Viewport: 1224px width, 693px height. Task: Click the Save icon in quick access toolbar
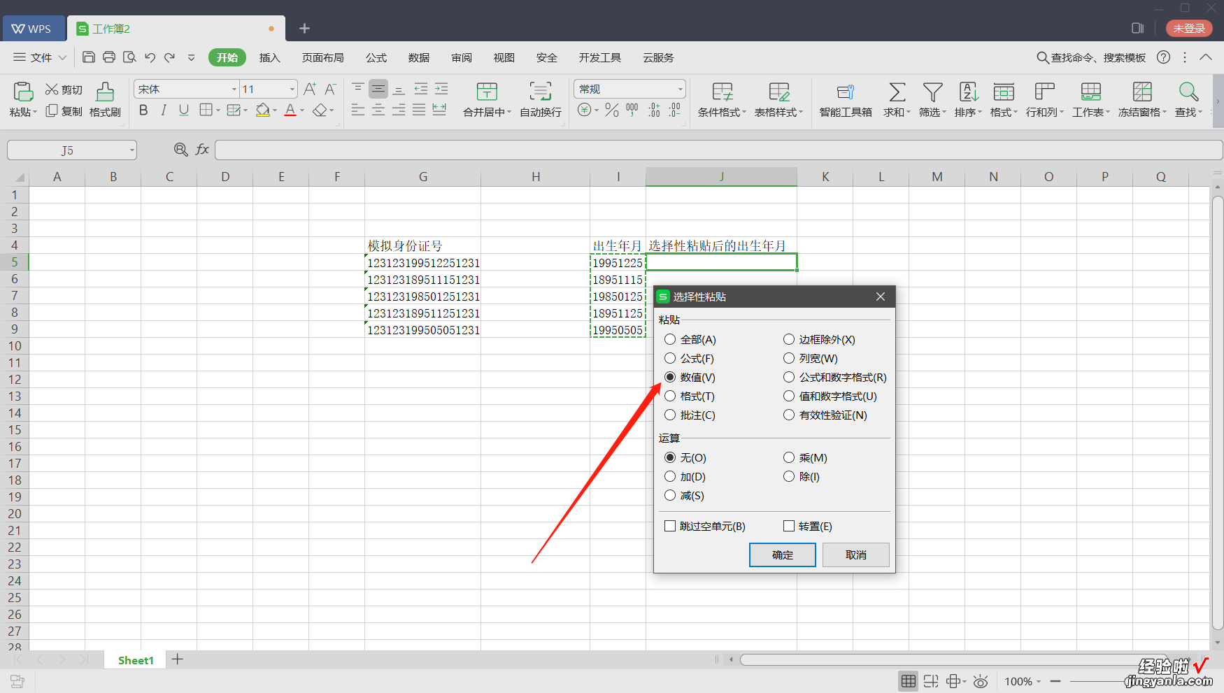point(89,57)
